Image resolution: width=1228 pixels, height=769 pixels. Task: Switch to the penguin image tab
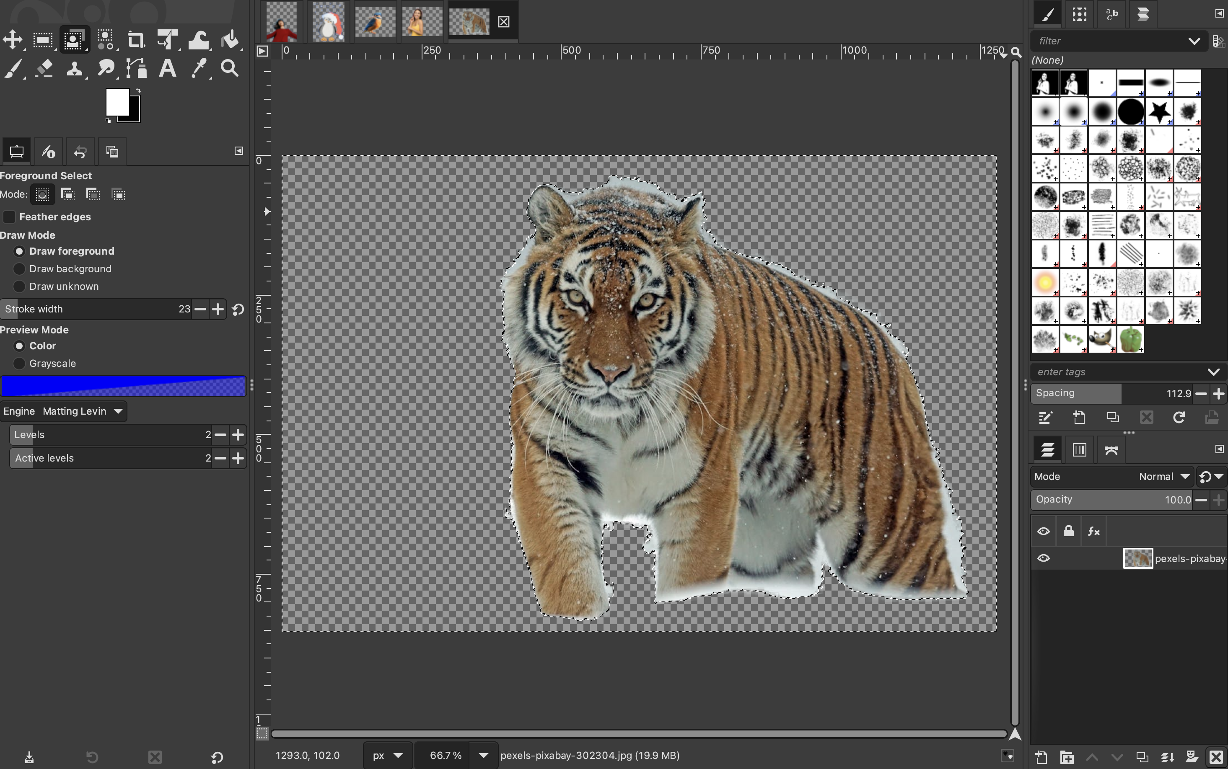tap(328, 22)
